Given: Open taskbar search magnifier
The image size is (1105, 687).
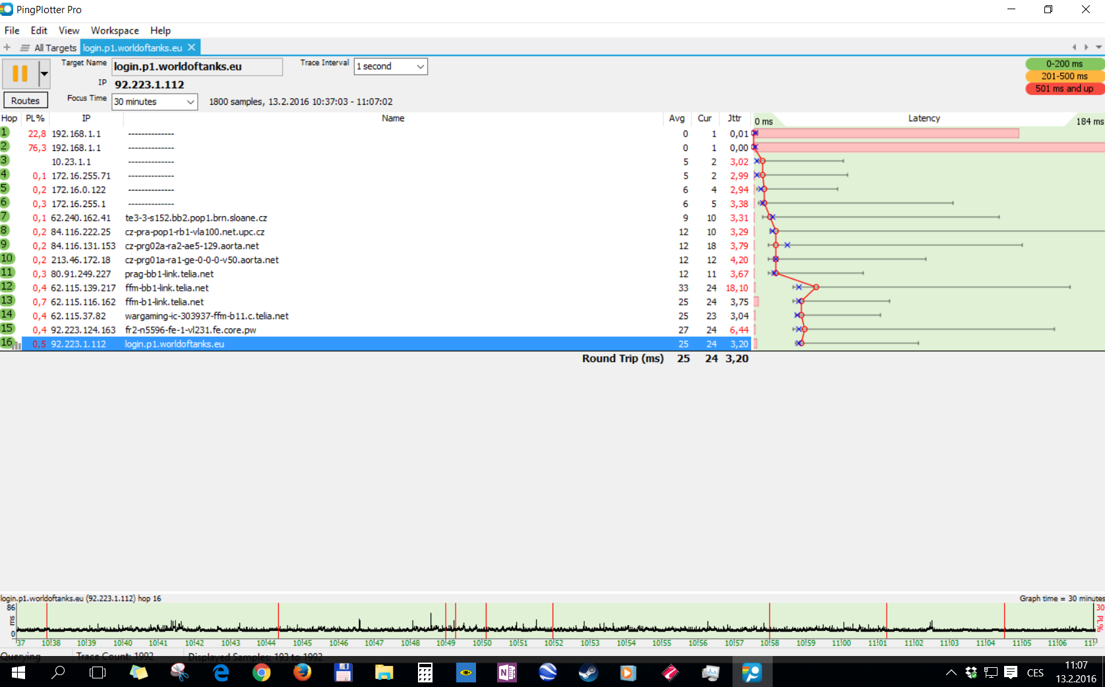Looking at the screenshot, I should pyautogui.click(x=58, y=672).
